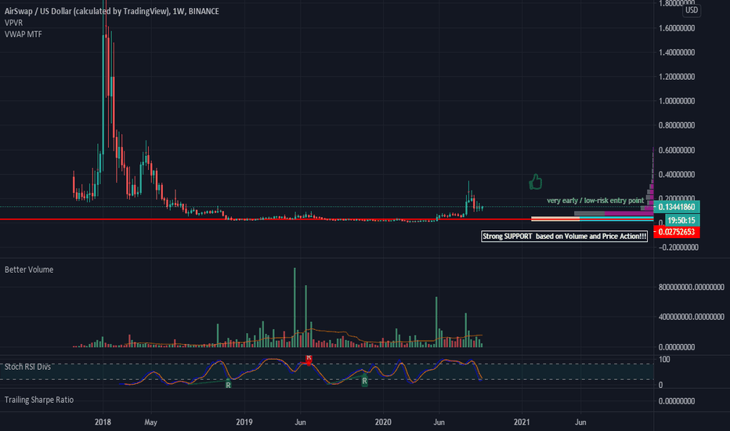Click the 0.60000000 price scale label
Viewport: 730px width, 431px height.
click(677, 150)
